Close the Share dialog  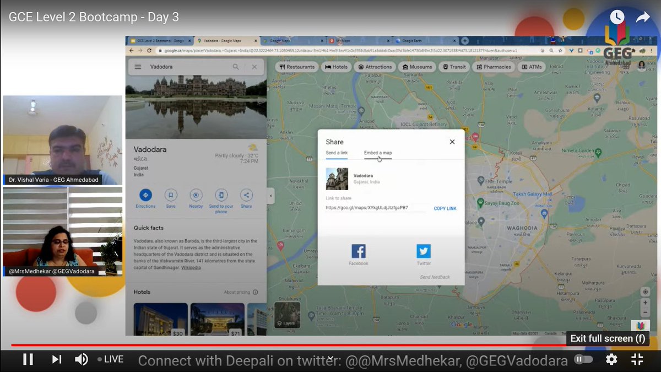(452, 142)
